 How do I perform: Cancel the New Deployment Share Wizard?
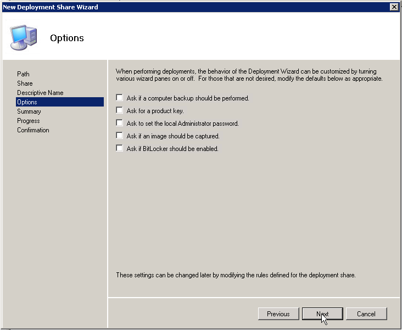tap(366, 314)
